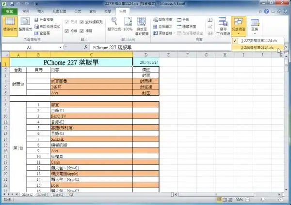This screenshot has width=291, height=205.
Task: Click zoom in plus button in status bar
Action: (281, 200)
